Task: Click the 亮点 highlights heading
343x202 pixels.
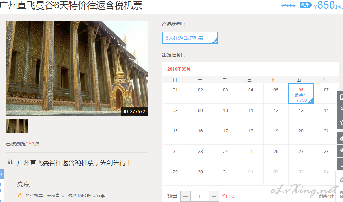Action: click(23, 184)
